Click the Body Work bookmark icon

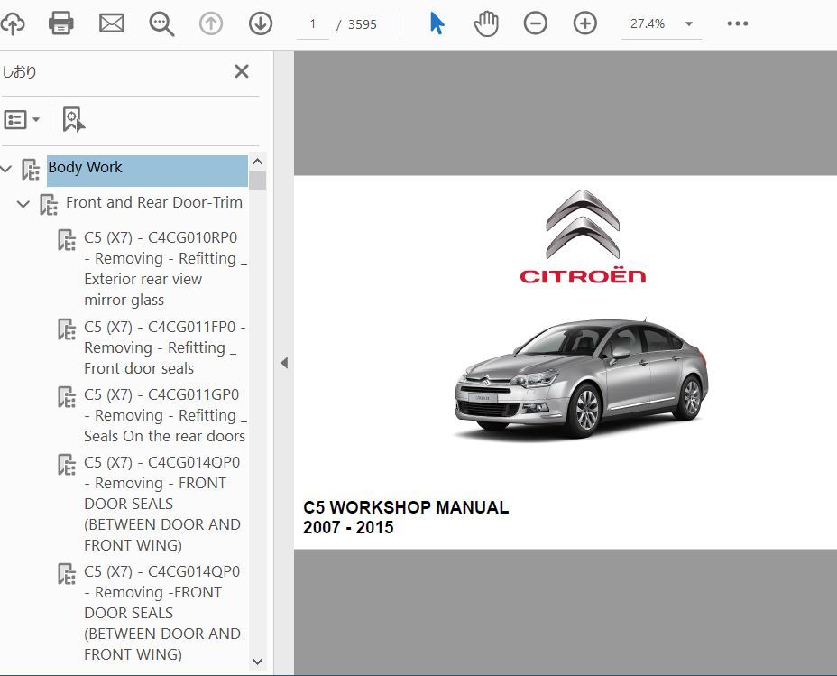pyautogui.click(x=31, y=170)
